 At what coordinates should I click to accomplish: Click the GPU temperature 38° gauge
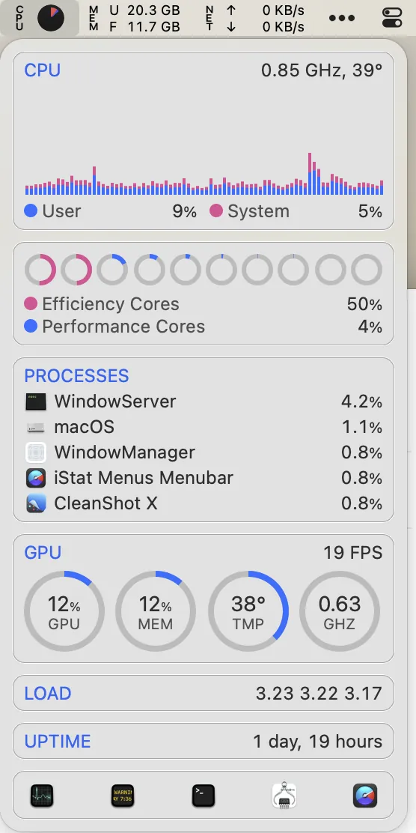[248, 611]
